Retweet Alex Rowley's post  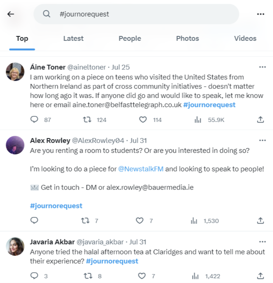(x=86, y=220)
